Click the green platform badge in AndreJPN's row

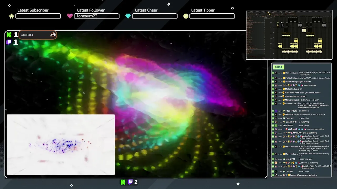273,125
